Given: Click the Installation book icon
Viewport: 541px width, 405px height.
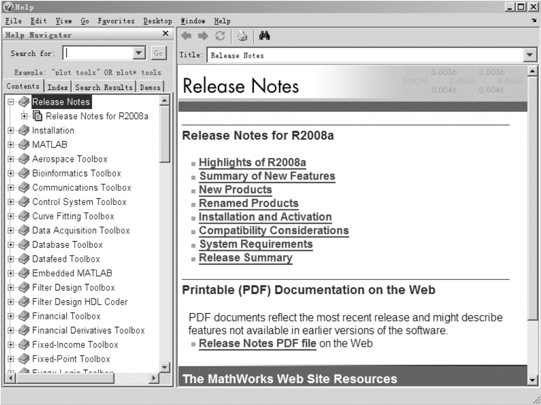Looking at the screenshot, I should click(24, 130).
